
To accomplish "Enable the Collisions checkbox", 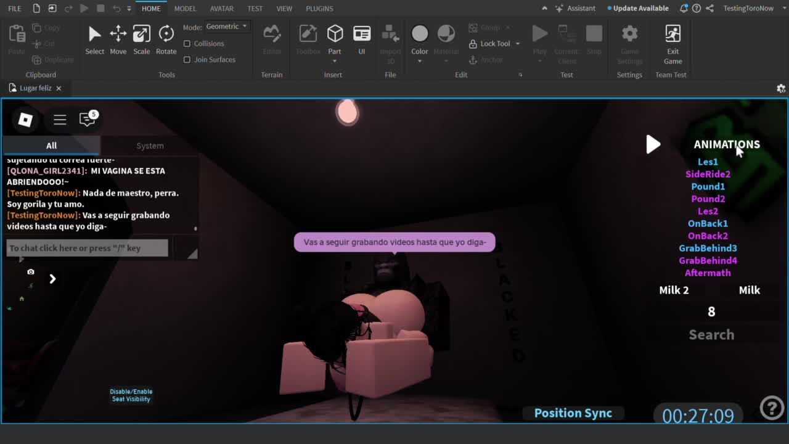I will click(187, 44).
